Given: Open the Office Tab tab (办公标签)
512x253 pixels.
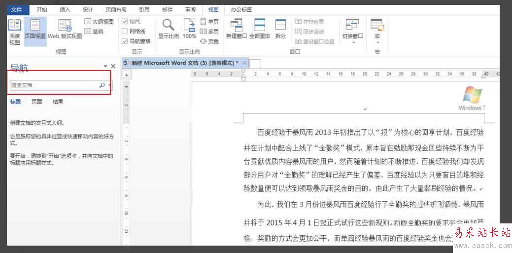Looking at the screenshot, I should coord(241,9).
